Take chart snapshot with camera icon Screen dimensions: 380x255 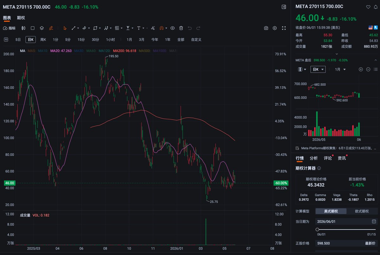[266, 28]
